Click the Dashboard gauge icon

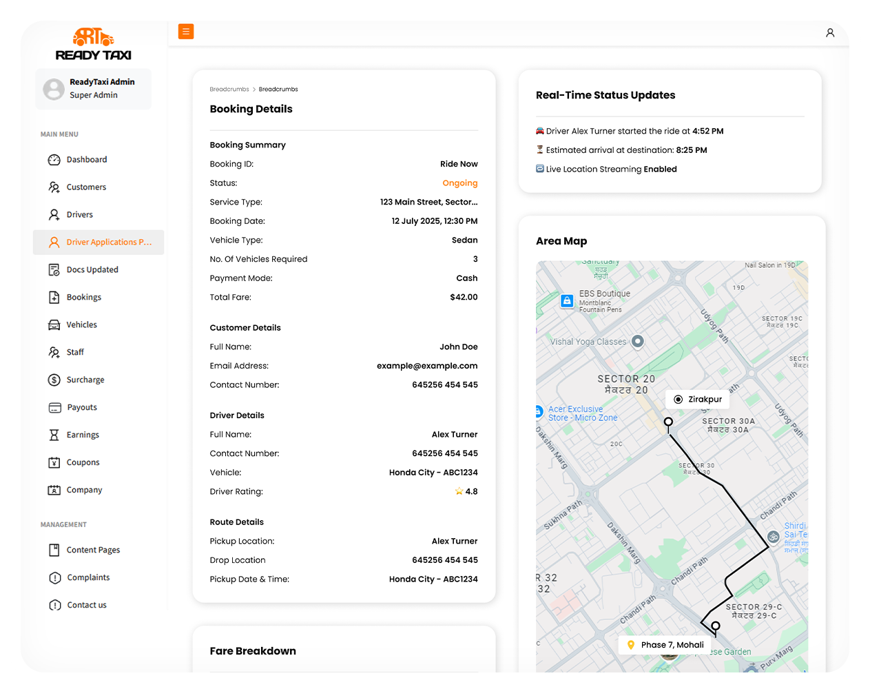(x=54, y=160)
